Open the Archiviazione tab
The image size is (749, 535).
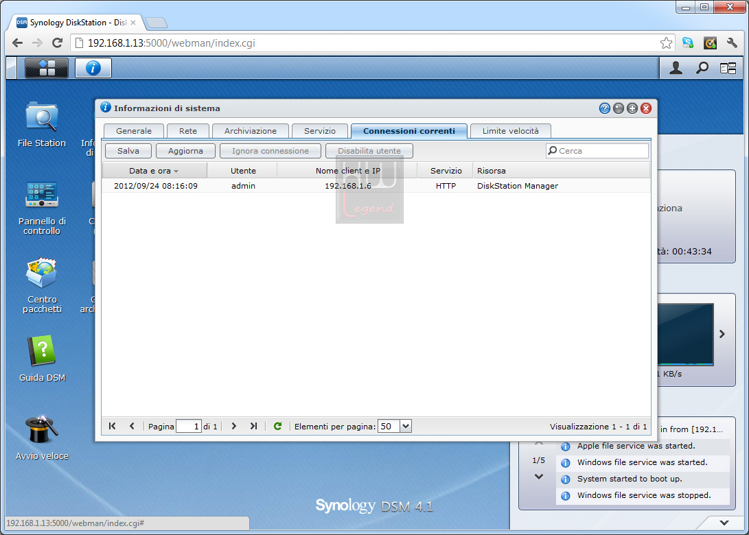[x=251, y=131]
